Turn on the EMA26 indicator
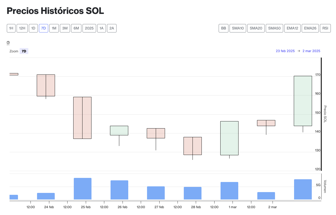Screen dimensions: 336x215 coord(310,28)
